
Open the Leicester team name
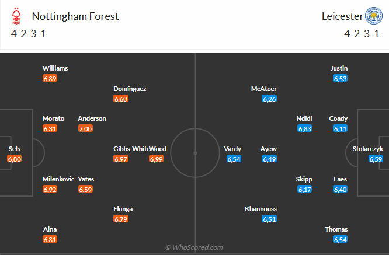click(341, 16)
